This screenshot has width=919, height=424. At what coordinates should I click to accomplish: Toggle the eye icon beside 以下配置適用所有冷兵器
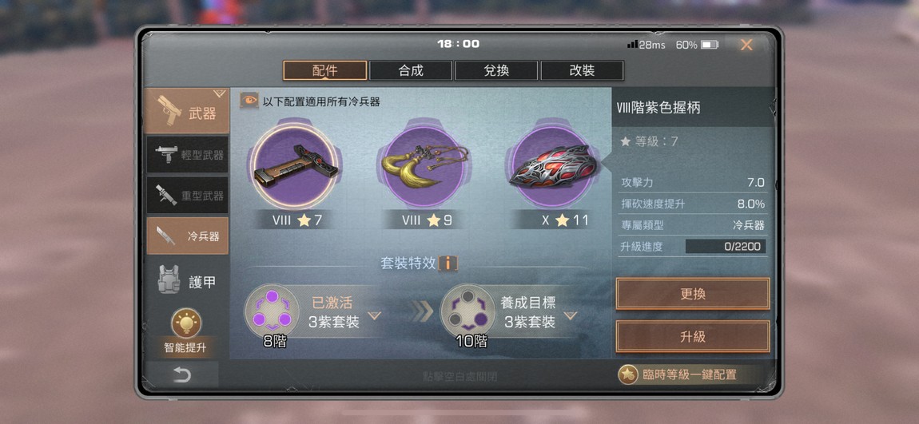tap(249, 101)
